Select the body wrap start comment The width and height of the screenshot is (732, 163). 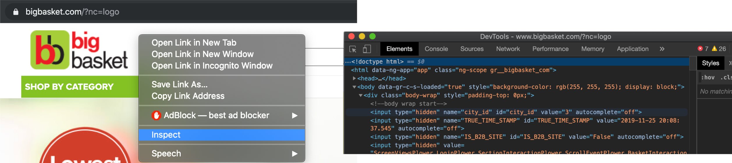(408, 104)
